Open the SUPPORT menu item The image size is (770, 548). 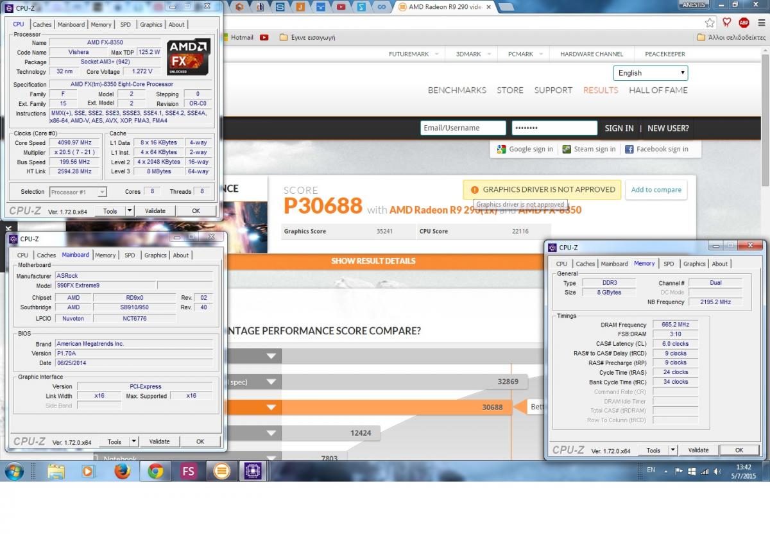pos(553,90)
